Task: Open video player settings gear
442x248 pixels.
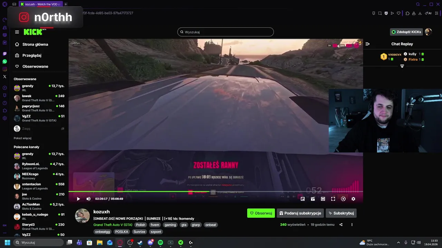Action: [353, 199]
